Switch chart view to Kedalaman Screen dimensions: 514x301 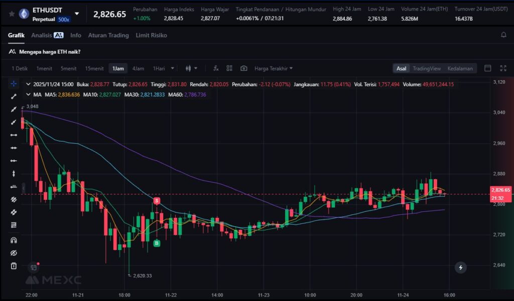tap(460, 69)
